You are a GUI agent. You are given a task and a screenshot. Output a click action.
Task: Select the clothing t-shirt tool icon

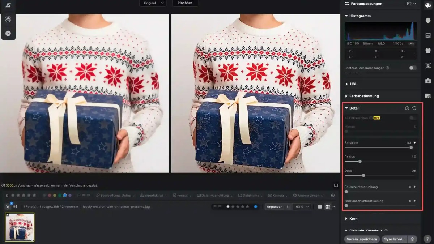click(428, 50)
